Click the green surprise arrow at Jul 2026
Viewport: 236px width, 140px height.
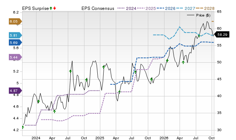tap(199, 36)
